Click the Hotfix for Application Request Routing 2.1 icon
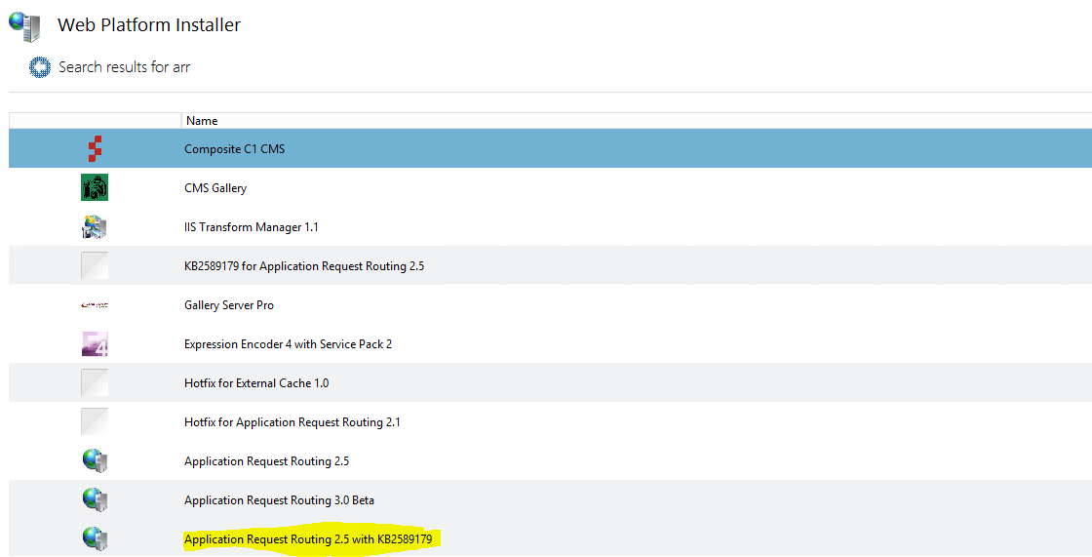 tap(95, 421)
